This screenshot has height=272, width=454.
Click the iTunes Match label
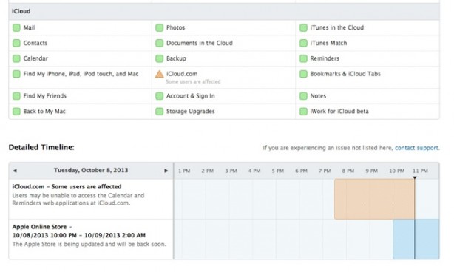(x=328, y=43)
